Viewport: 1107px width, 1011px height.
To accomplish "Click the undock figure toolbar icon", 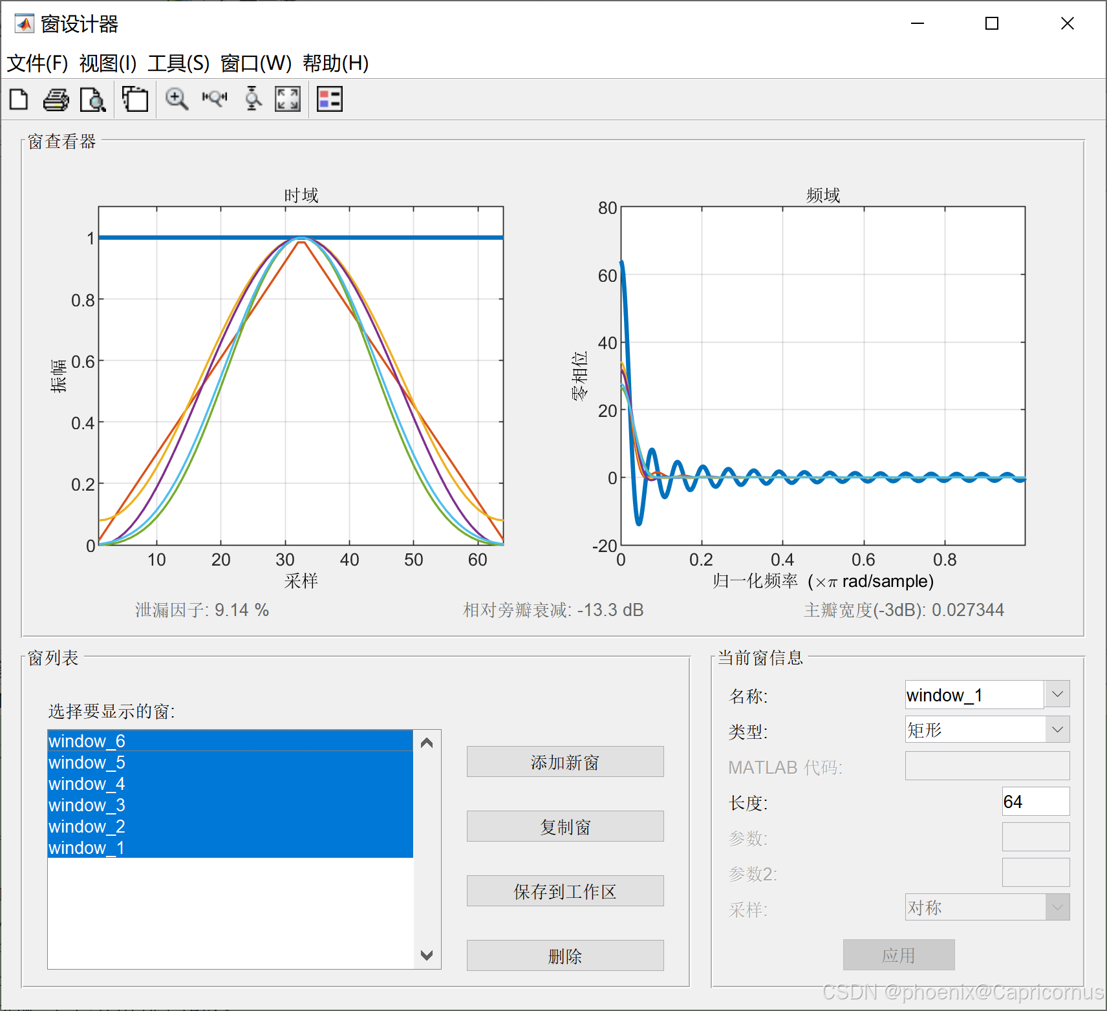I will (135, 100).
